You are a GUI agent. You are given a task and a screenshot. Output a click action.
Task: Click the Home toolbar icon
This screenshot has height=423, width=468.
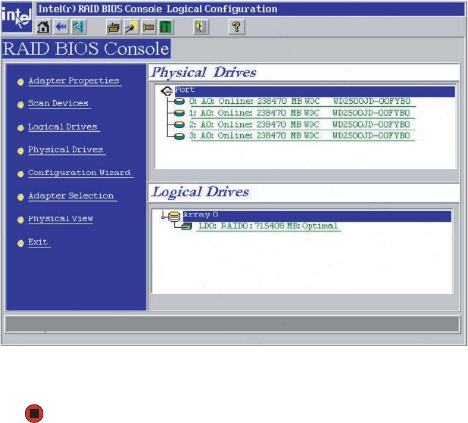(43, 27)
